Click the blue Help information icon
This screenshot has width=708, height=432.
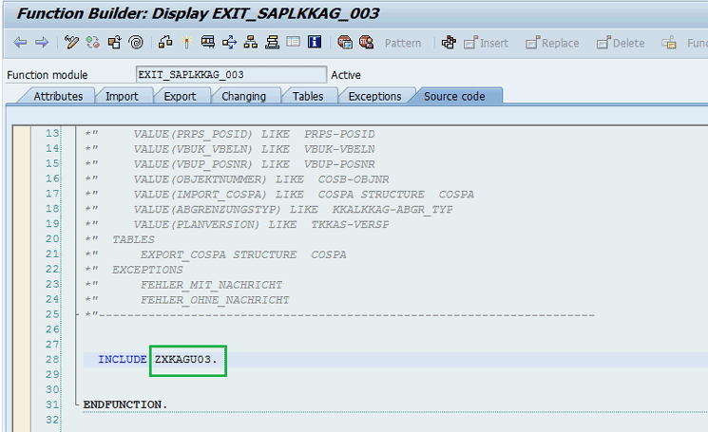(315, 43)
